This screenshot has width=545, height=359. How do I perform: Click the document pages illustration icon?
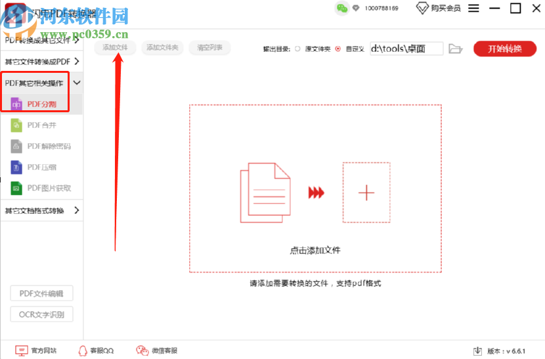265,192
